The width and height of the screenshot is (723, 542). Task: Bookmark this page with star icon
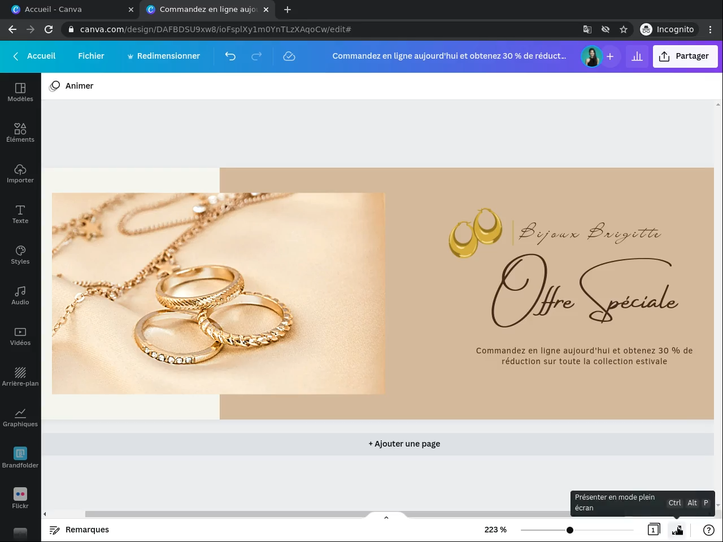[624, 29]
